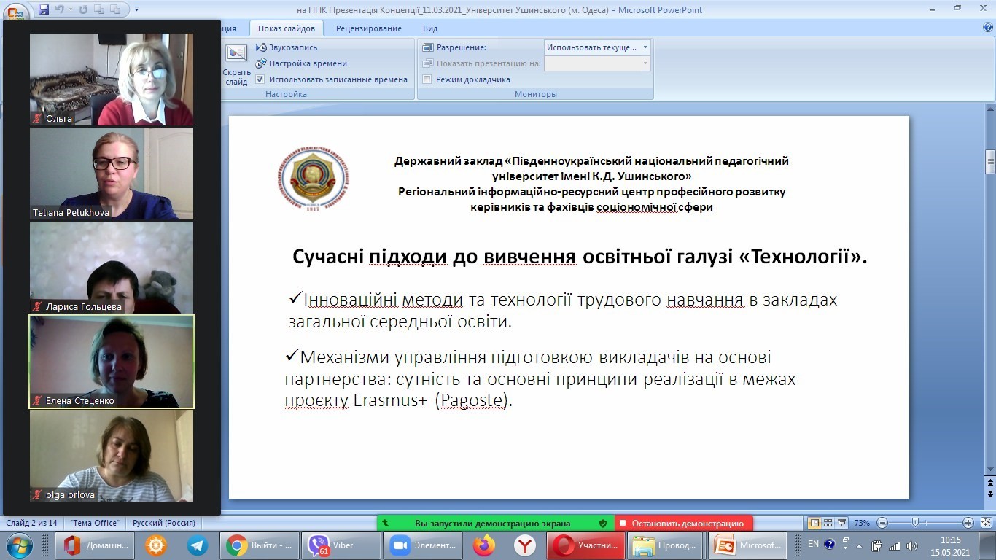Click Звукозапись narration recording button
996x560 pixels.
coord(287,47)
